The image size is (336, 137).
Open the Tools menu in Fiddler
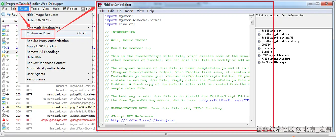[35, 9]
